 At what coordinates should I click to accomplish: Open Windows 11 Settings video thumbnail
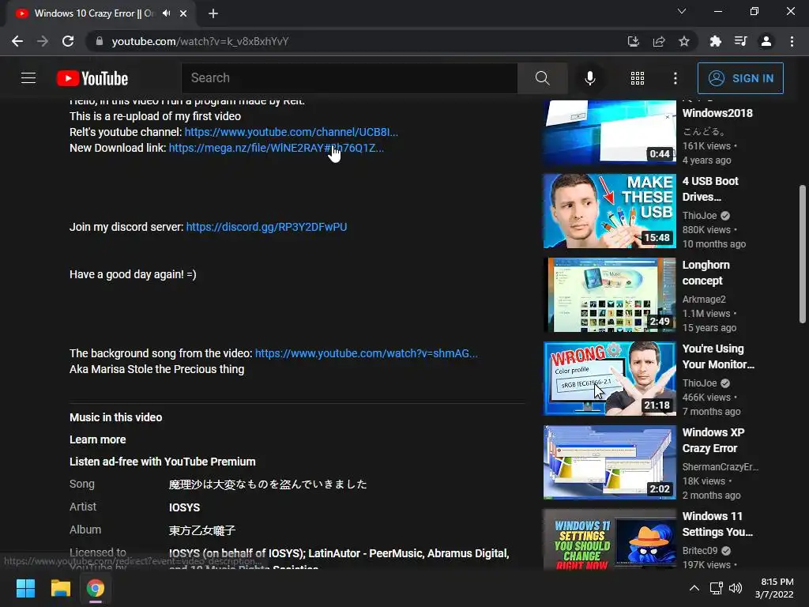point(609,539)
